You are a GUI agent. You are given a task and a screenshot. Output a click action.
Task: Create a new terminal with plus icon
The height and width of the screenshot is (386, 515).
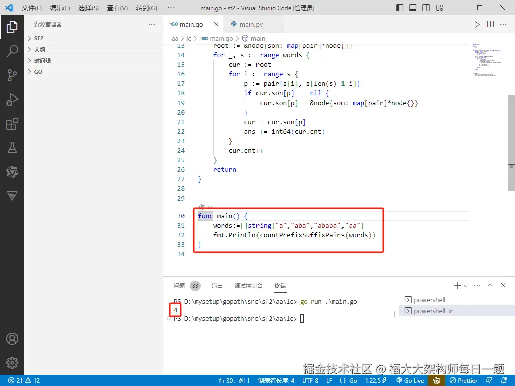click(x=457, y=286)
